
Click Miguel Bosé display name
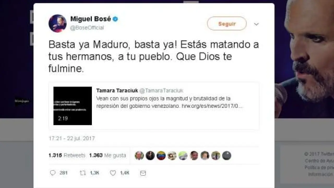coord(91,19)
